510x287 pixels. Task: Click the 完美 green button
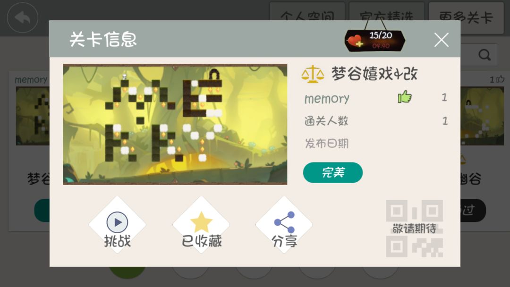pos(333,173)
